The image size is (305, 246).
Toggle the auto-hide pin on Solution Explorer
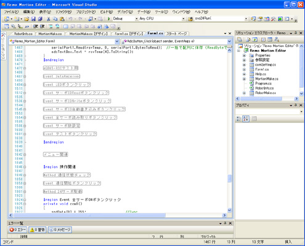[x=296, y=33]
